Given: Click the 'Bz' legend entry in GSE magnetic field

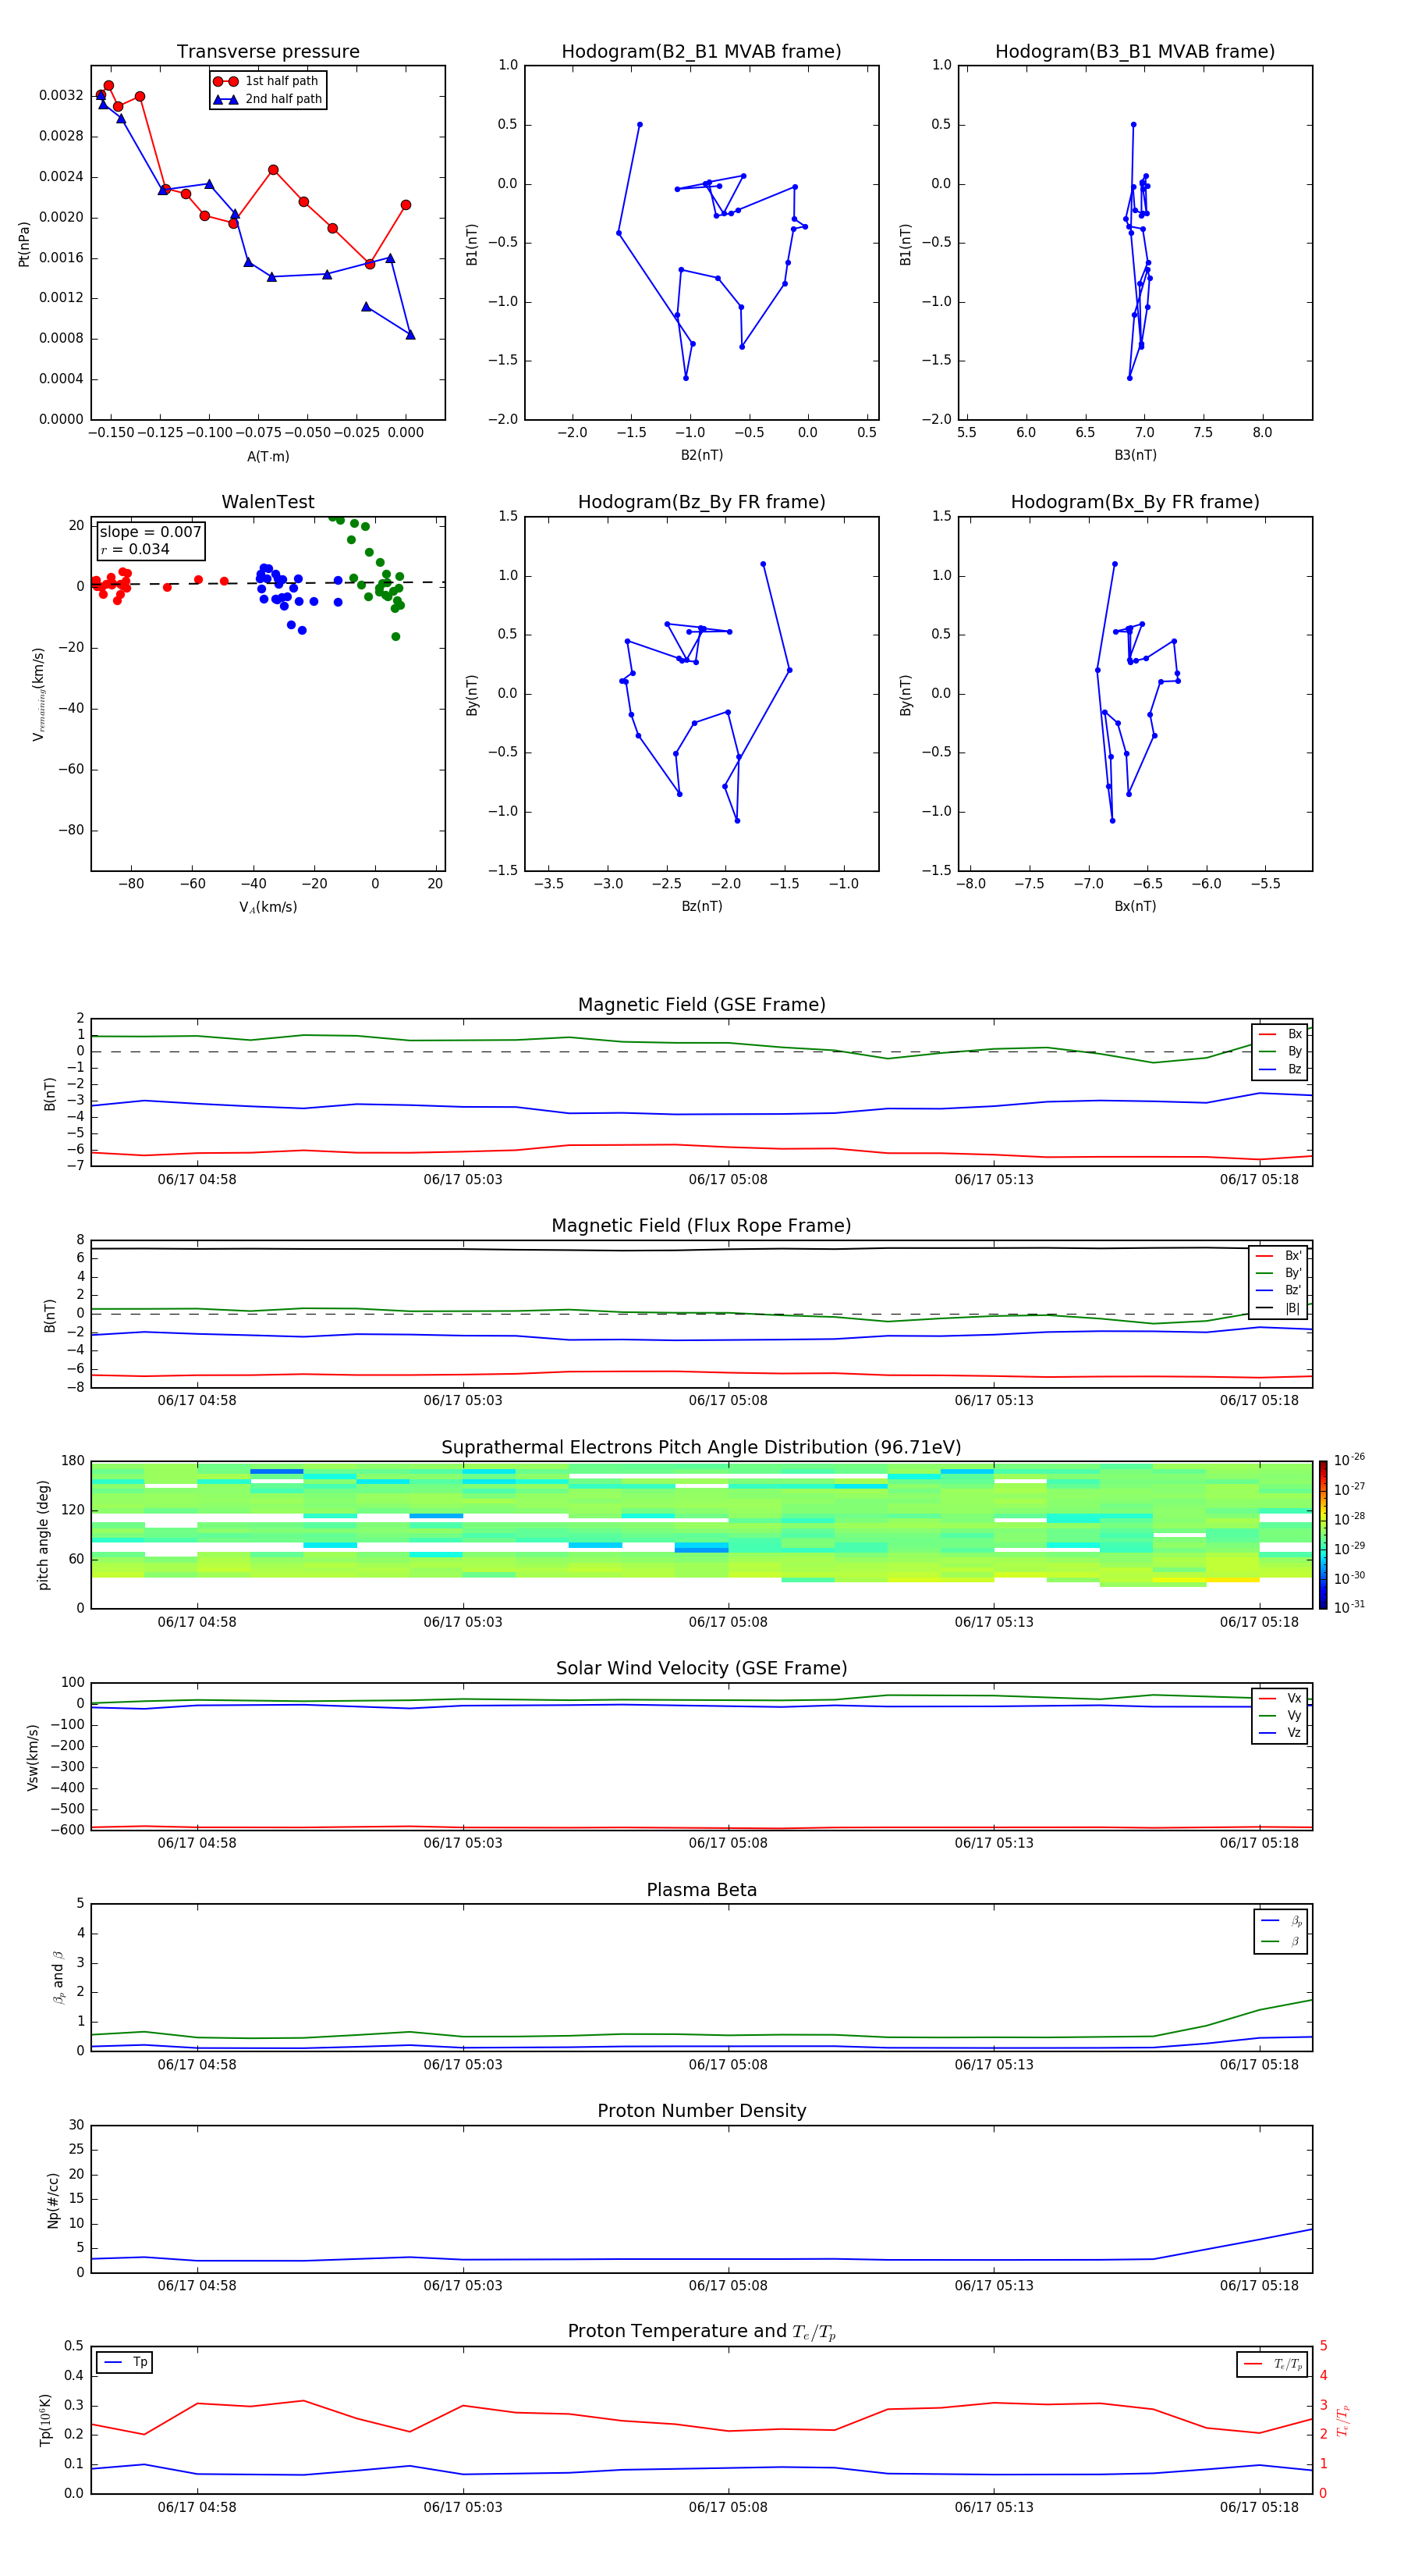Looking at the screenshot, I should pyautogui.click(x=1280, y=1070).
